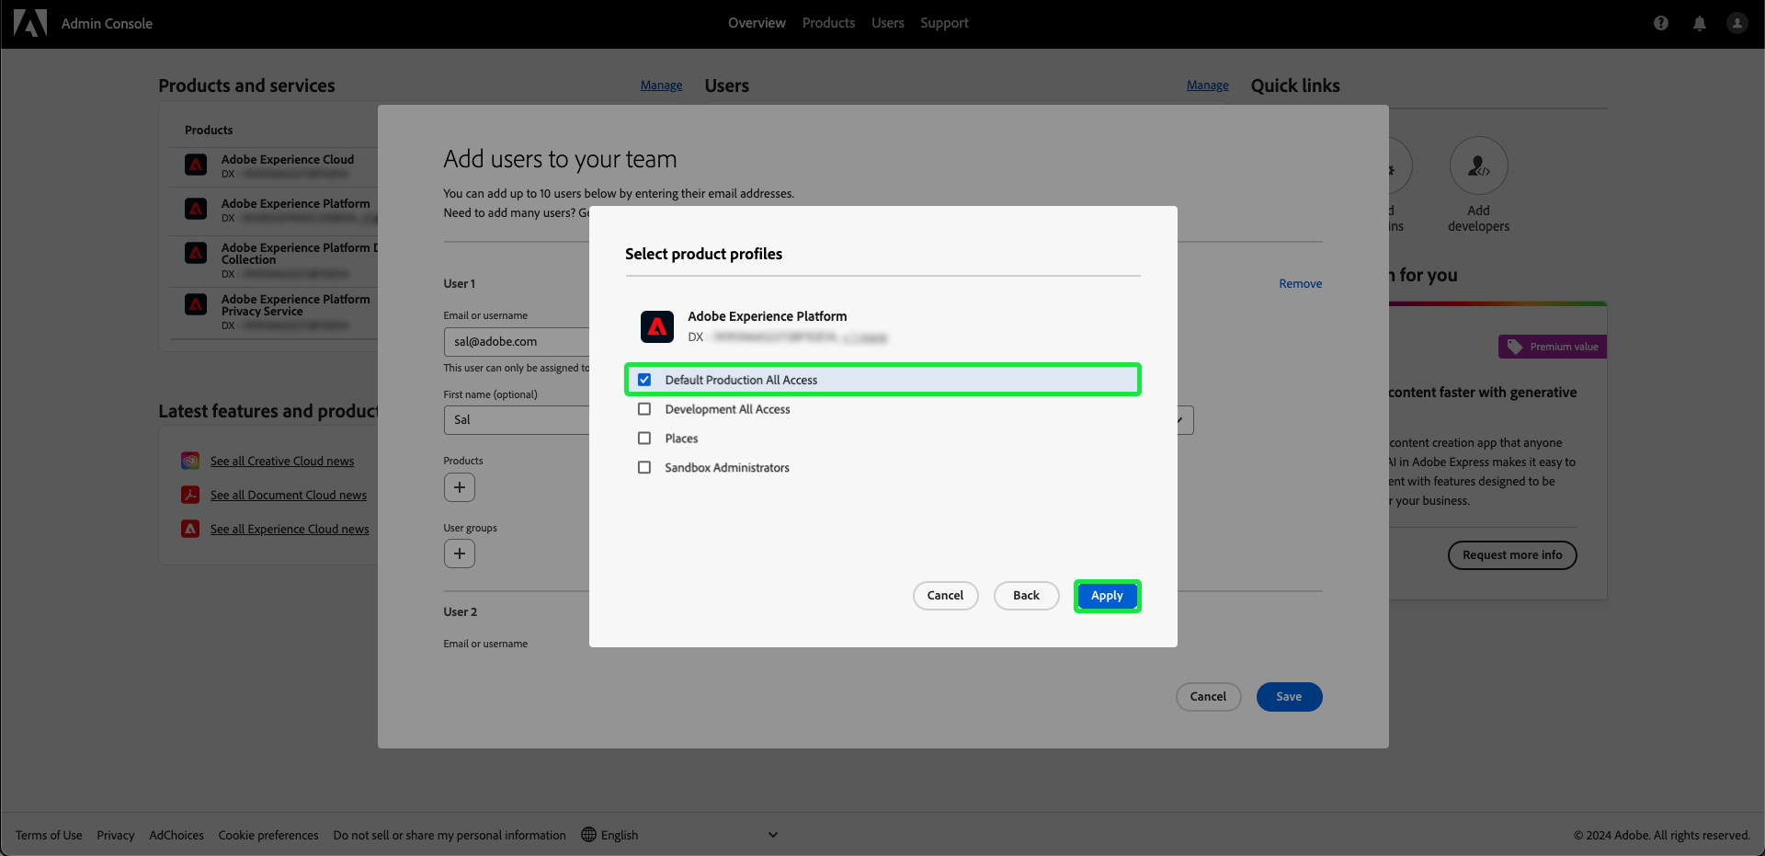This screenshot has width=1765, height=856.
Task: Select the Add developers quick link label
Action: point(1478,219)
